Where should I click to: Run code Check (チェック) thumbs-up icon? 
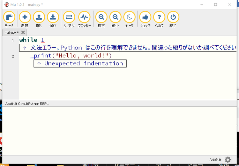coord(145,17)
